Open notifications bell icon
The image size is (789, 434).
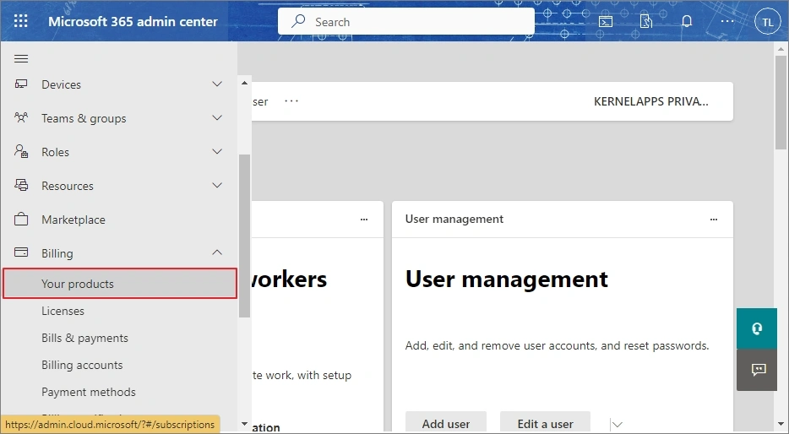coord(687,21)
